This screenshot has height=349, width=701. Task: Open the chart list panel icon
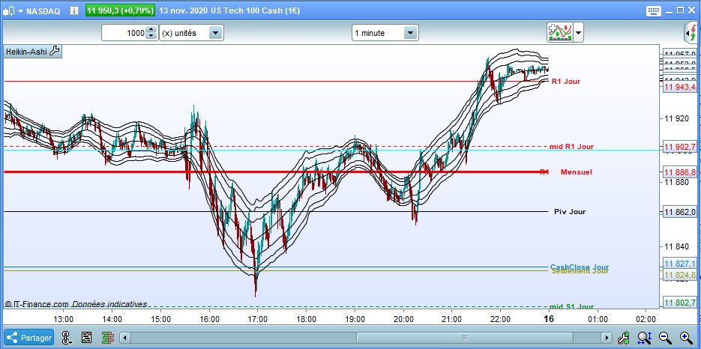tap(87, 338)
